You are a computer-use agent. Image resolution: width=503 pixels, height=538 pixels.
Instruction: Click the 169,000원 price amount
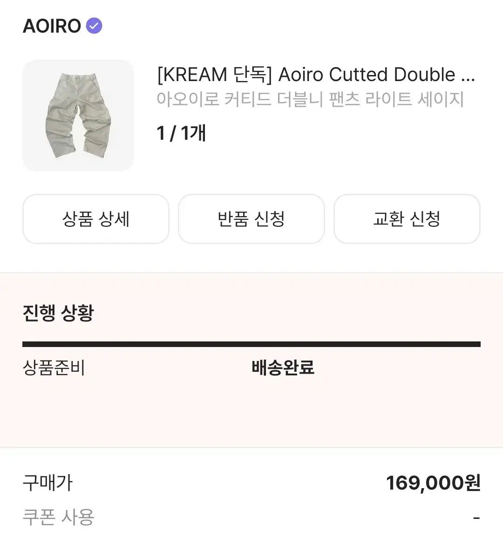tap(433, 483)
